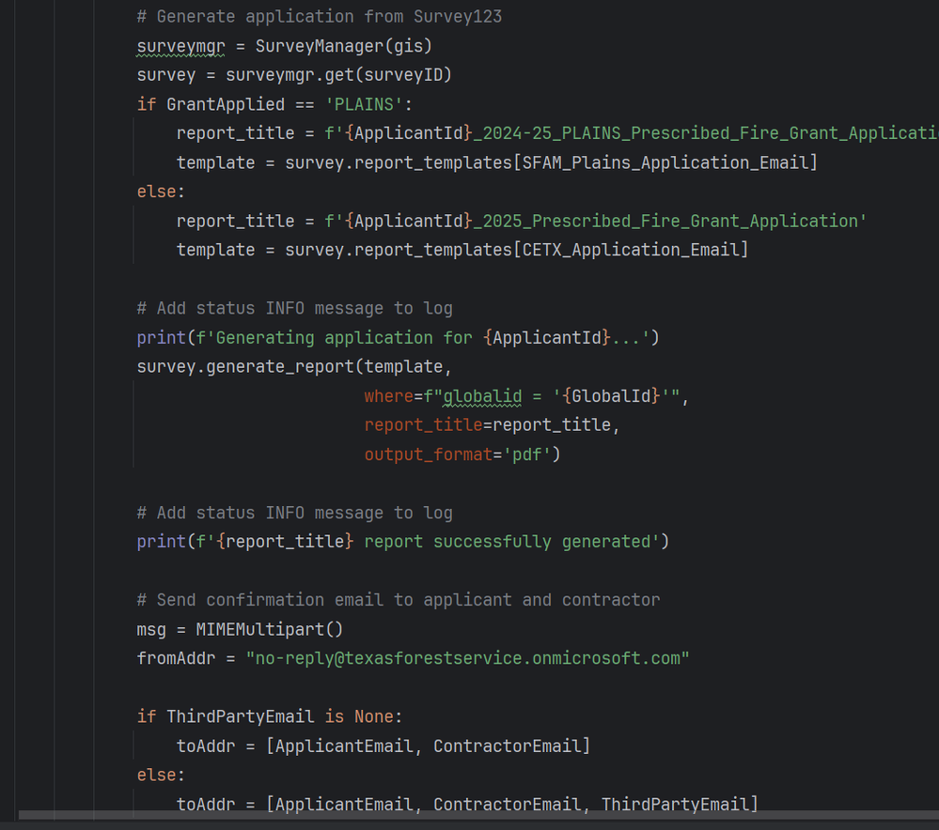Click 'ThirdPartyEmail' inside the last toAddr list
Image resolution: width=939 pixels, height=830 pixels.
point(675,805)
